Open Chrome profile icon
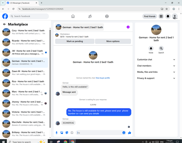 pyautogui.click(x=174, y=9)
